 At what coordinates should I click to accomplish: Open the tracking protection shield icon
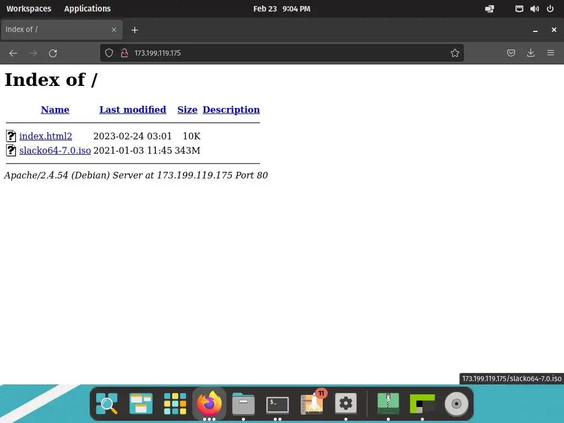click(x=109, y=53)
